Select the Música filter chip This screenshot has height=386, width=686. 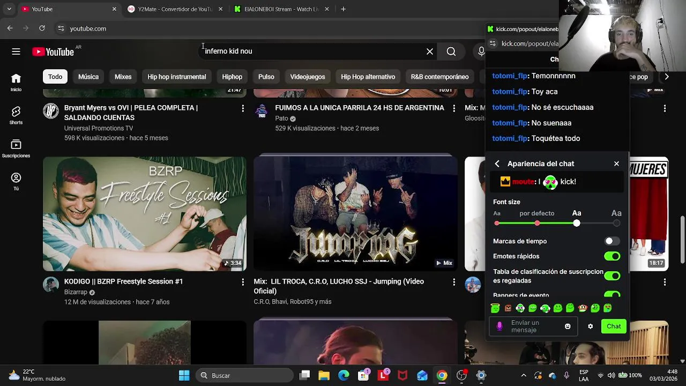(88, 77)
